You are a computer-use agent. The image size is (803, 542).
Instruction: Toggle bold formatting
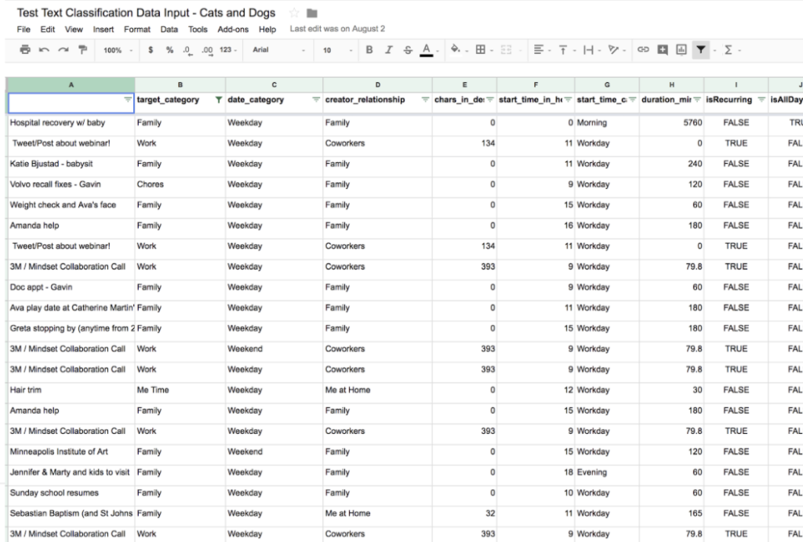(x=369, y=49)
